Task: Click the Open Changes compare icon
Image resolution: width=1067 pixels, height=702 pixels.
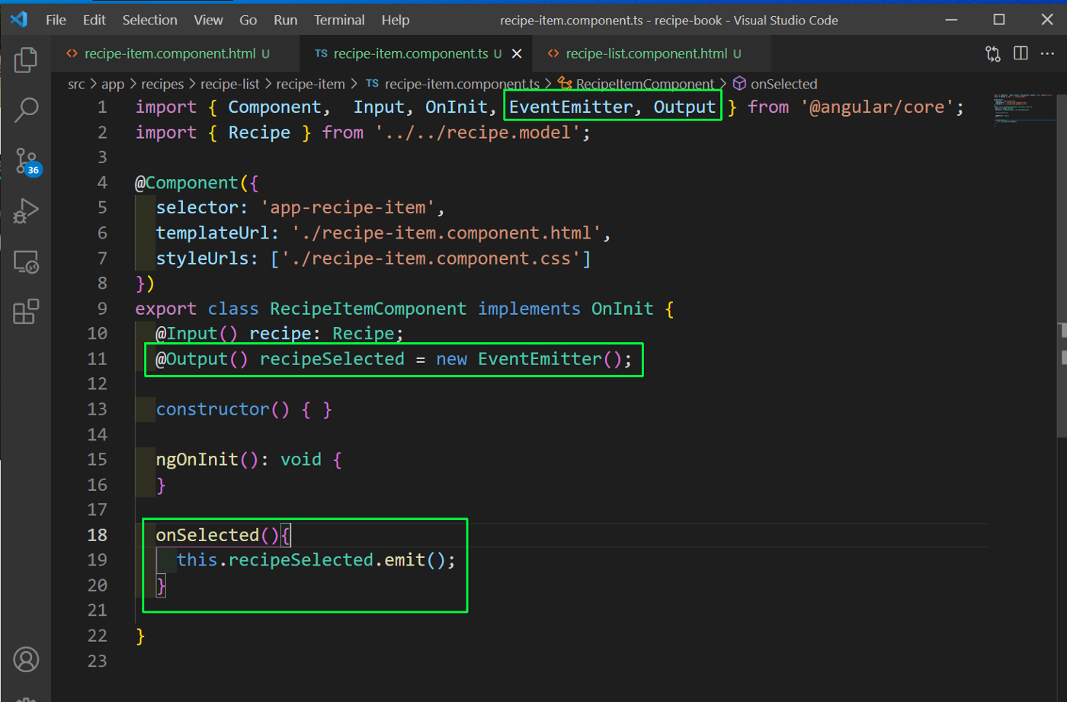Action: point(992,53)
